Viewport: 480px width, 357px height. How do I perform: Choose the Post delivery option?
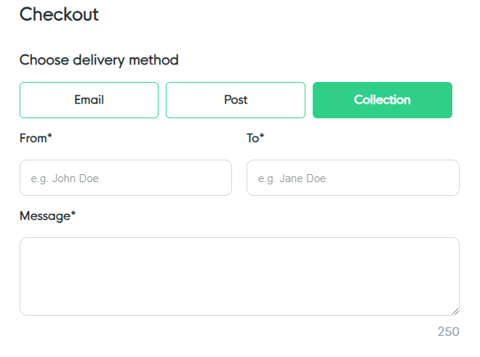236,100
